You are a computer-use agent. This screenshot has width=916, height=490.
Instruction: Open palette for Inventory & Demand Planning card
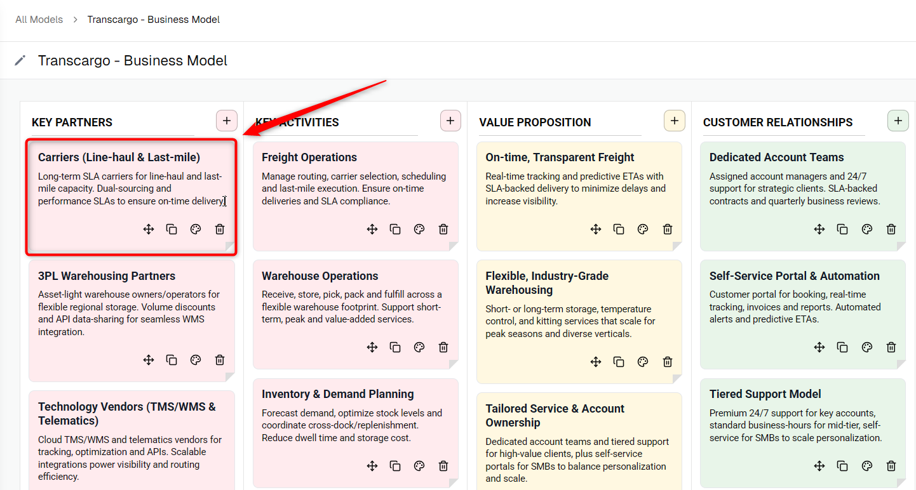tap(419, 466)
